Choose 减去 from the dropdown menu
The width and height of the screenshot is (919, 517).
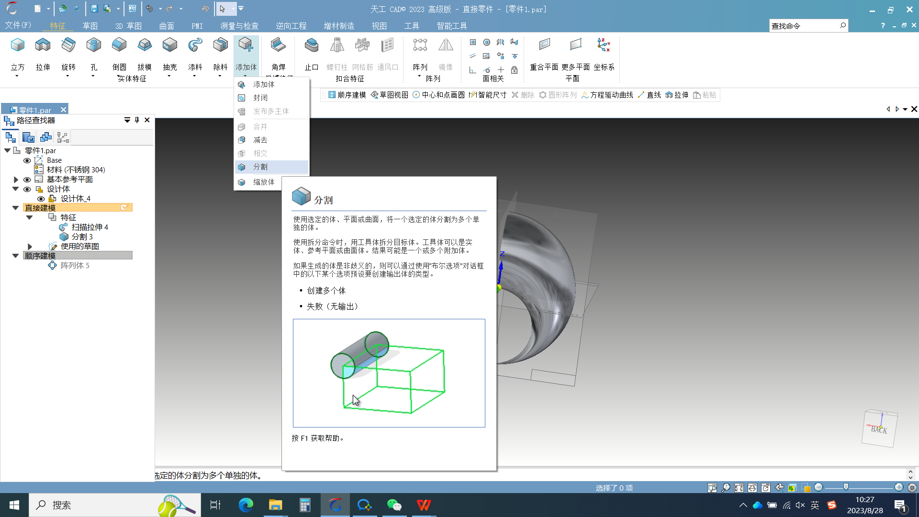point(260,140)
